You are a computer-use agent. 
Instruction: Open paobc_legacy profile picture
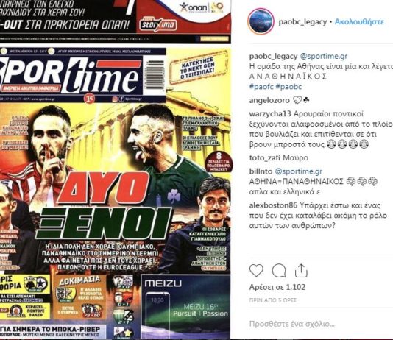[261, 21]
